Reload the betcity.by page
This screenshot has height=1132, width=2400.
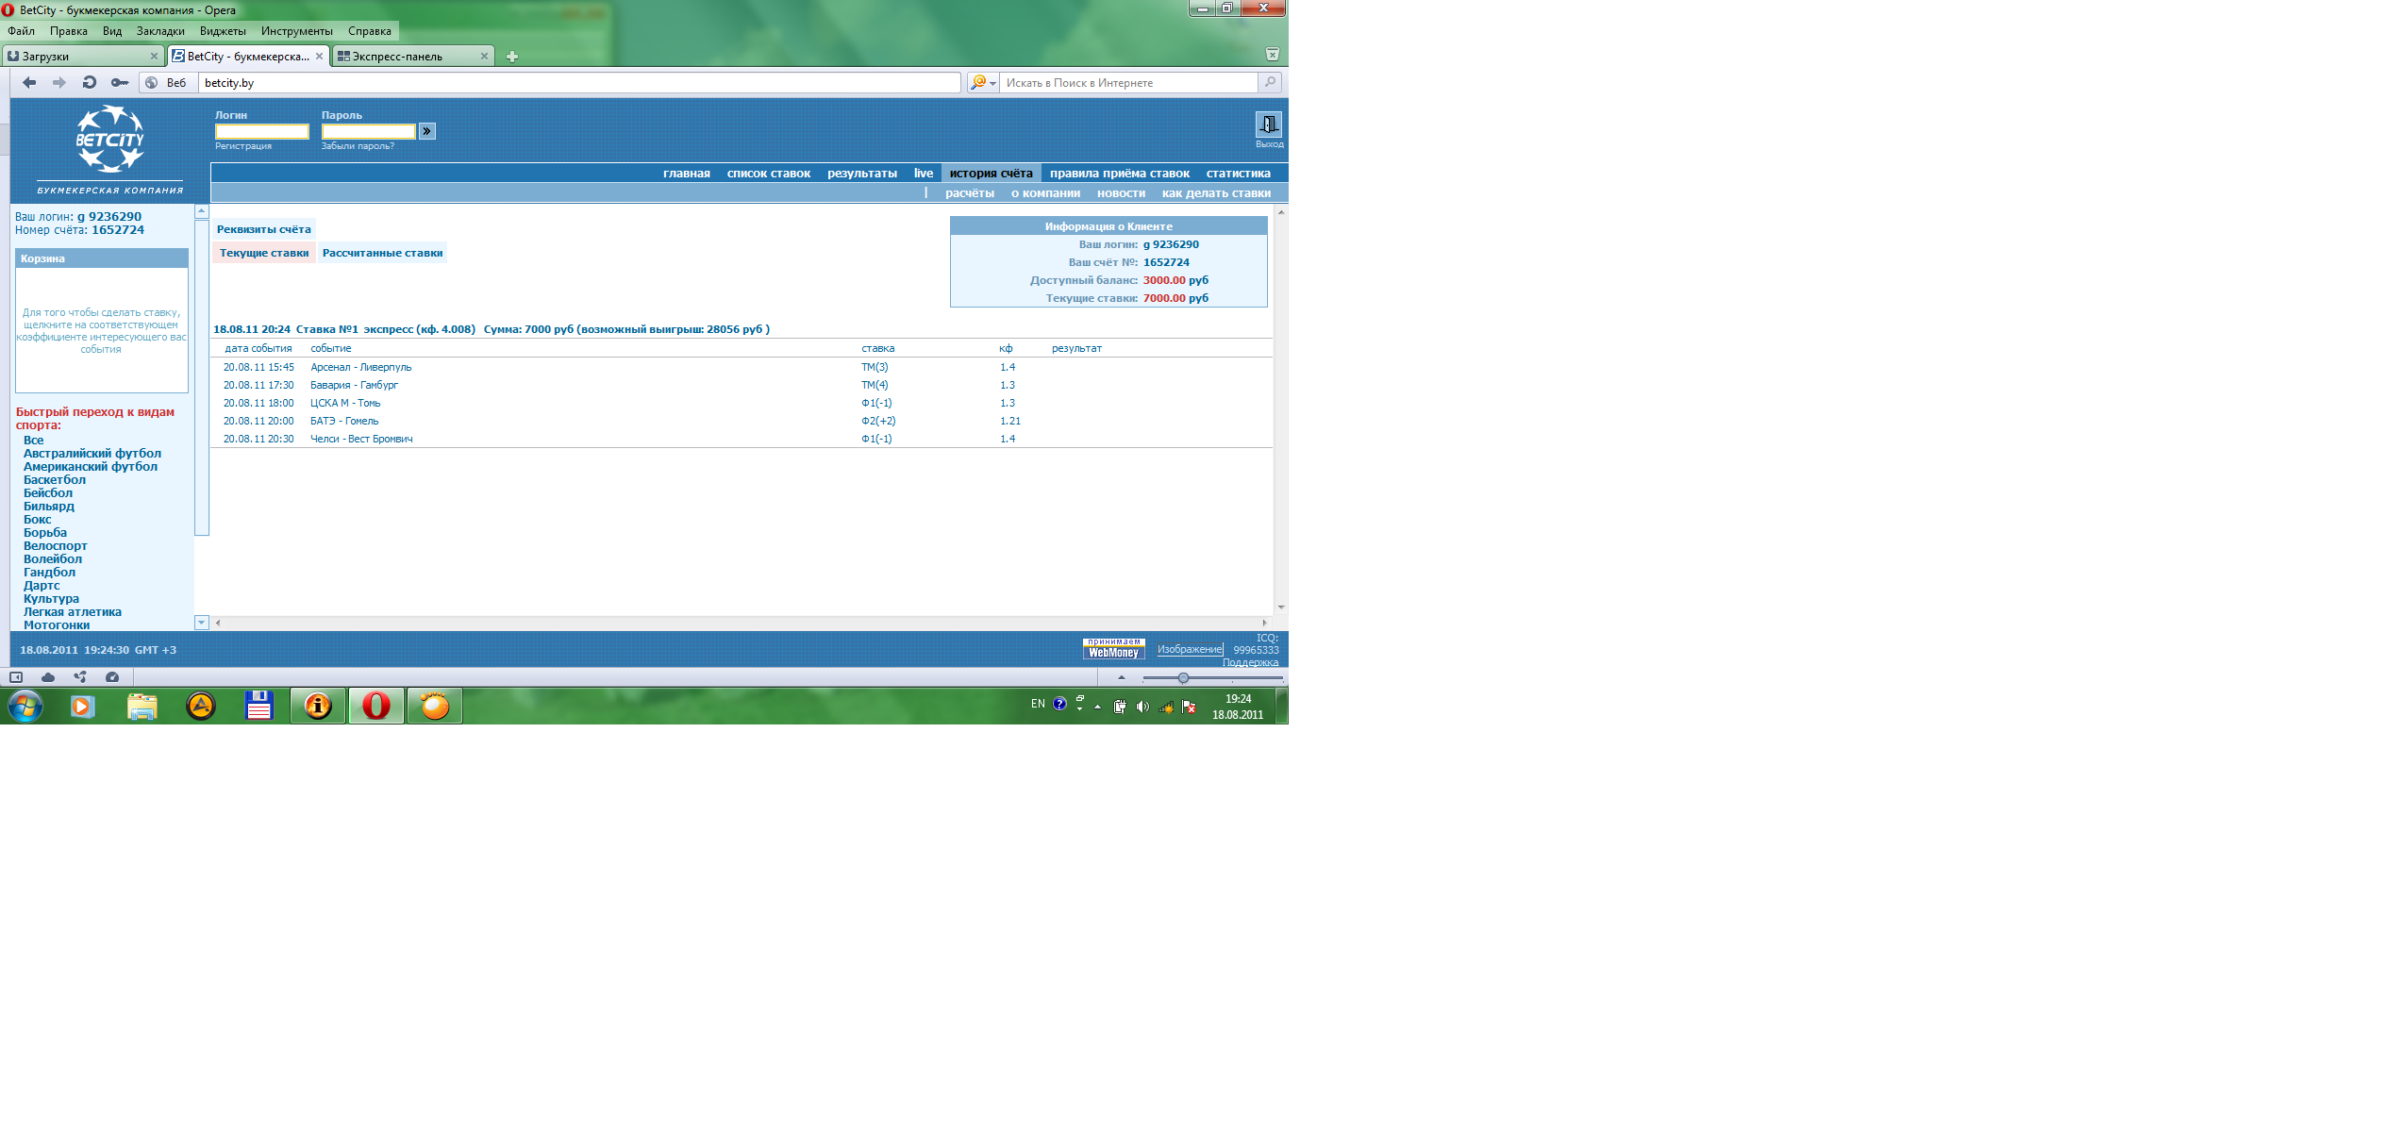tap(90, 83)
